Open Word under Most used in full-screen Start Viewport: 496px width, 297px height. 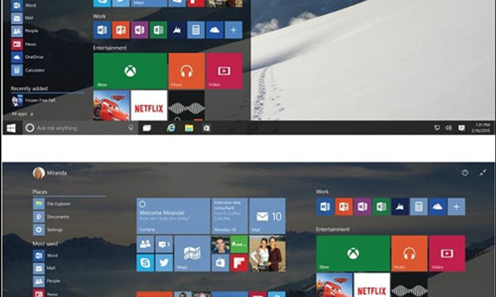tap(46, 256)
